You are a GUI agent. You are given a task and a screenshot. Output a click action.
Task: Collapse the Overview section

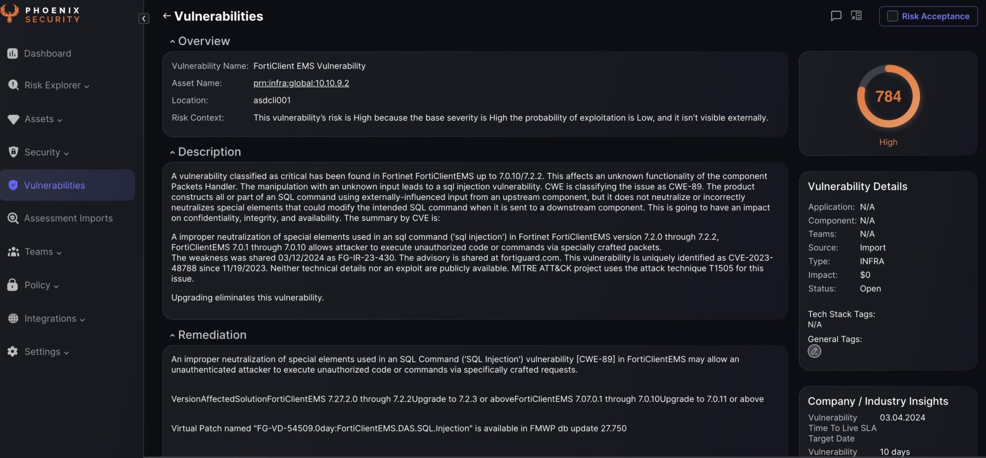[x=173, y=41]
